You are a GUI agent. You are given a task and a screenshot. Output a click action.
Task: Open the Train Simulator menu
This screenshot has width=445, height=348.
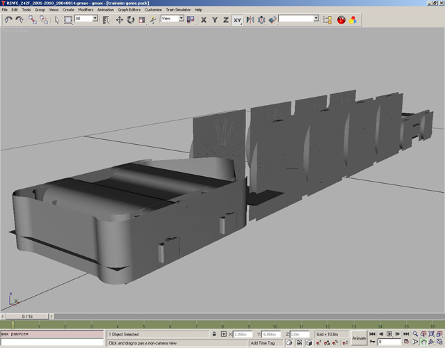pyautogui.click(x=178, y=10)
